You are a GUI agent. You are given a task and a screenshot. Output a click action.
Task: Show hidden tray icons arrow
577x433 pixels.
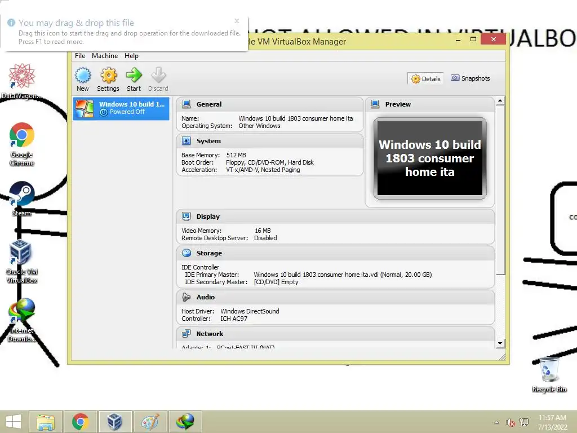(497, 422)
